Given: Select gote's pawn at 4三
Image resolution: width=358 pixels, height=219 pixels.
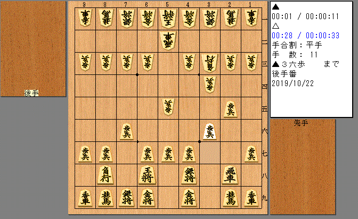Looking at the screenshot, I should click(189, 62).
